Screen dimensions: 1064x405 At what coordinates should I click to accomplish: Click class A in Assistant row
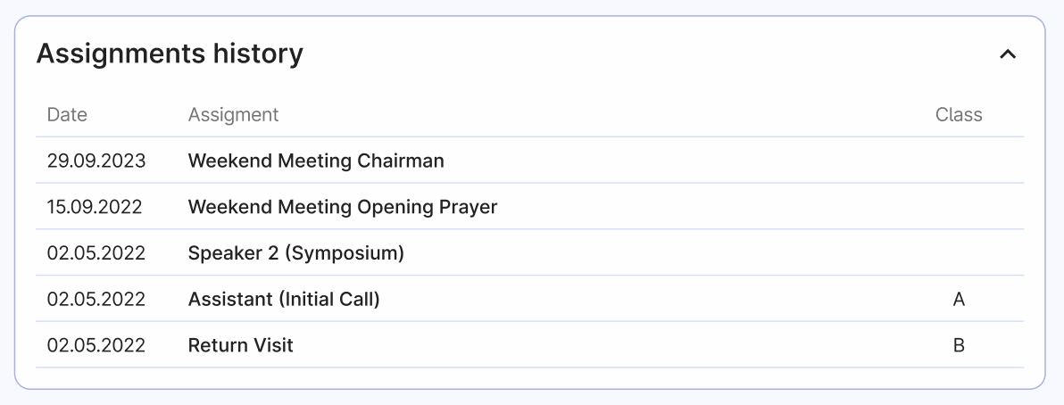click(x=959, y=301)
